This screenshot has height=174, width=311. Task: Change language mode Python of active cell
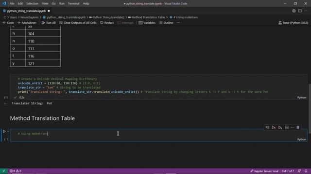(x=301, y=140)
